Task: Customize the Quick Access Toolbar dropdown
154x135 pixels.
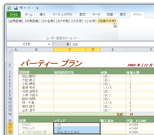Action: tap(37, 8)
